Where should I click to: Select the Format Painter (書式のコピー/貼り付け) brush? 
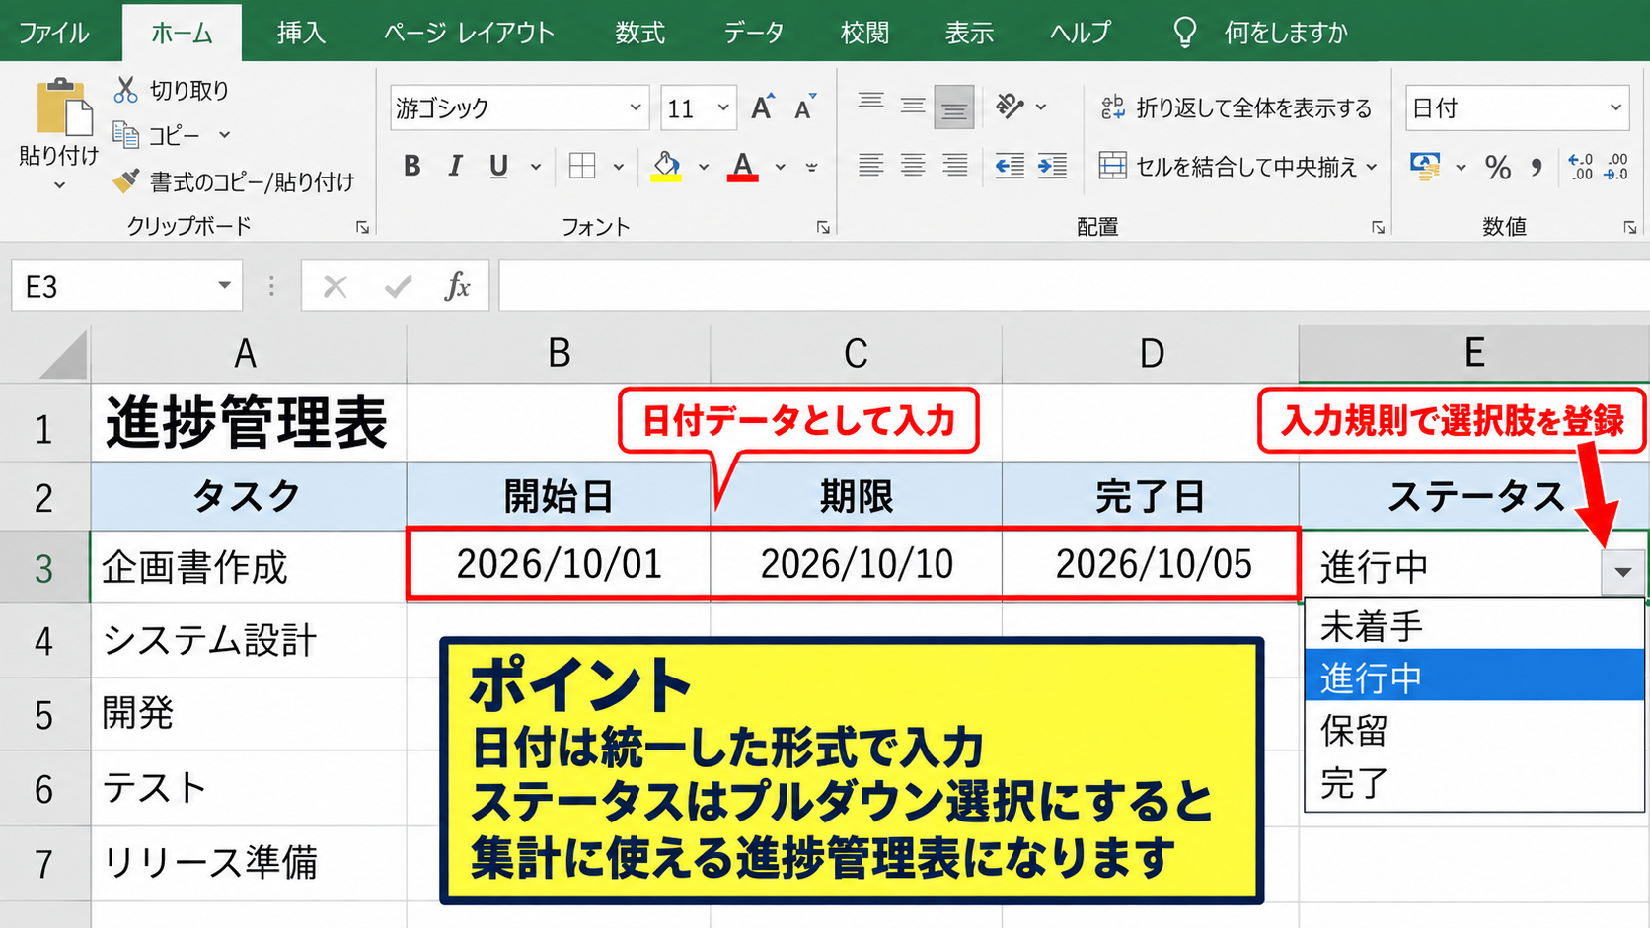coord(125,181)
